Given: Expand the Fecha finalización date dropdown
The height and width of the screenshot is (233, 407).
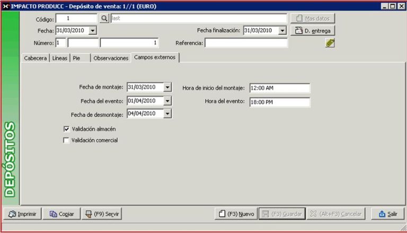Looking at the screenshot, I should (x=282, y=31).
